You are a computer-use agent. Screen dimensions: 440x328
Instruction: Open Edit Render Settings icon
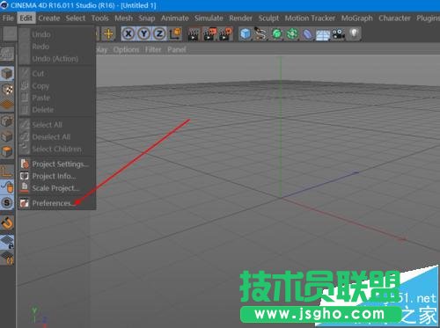[x=225, y=34]
